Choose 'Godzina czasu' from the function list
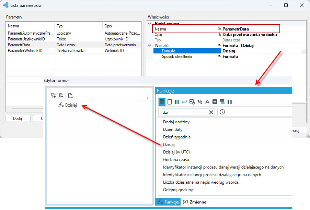Image resolution: width=310 pixels, height=210 pixels. (x=176, y=160)
